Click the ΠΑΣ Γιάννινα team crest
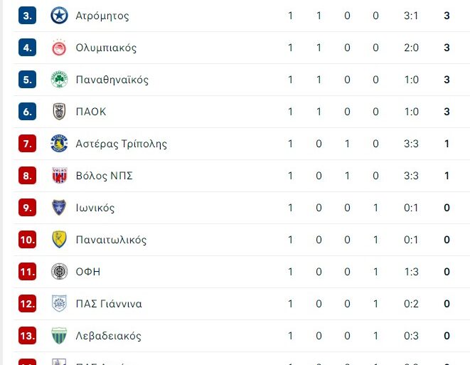Viewport: 470px width, 365px height. [59, 304]
